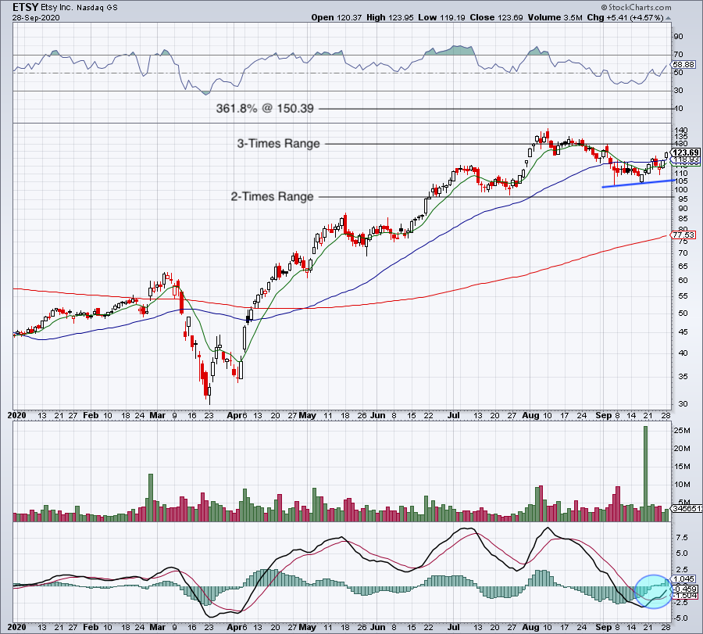
Task: Click the RSI value label 58.88
Action: coord(684,65)
